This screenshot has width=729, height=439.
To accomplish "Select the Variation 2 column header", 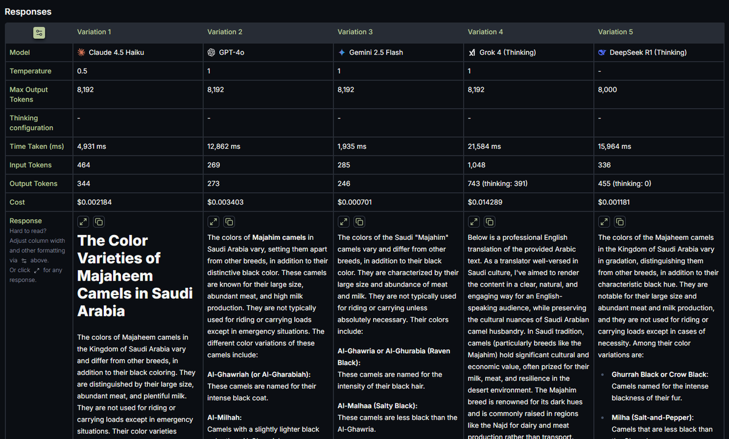I will pos(225,32).
